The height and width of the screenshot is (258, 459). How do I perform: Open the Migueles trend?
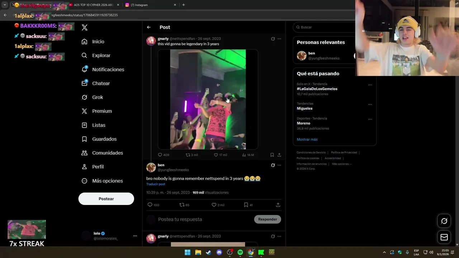click(304, 109)
